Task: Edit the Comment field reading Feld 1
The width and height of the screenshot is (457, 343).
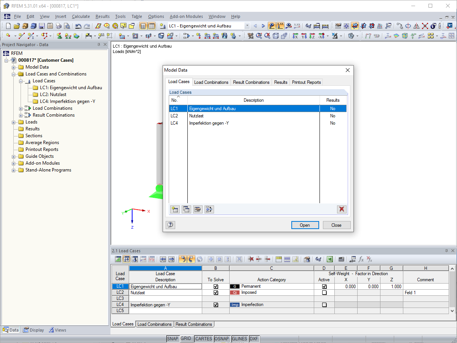Action: coord(425,292)
